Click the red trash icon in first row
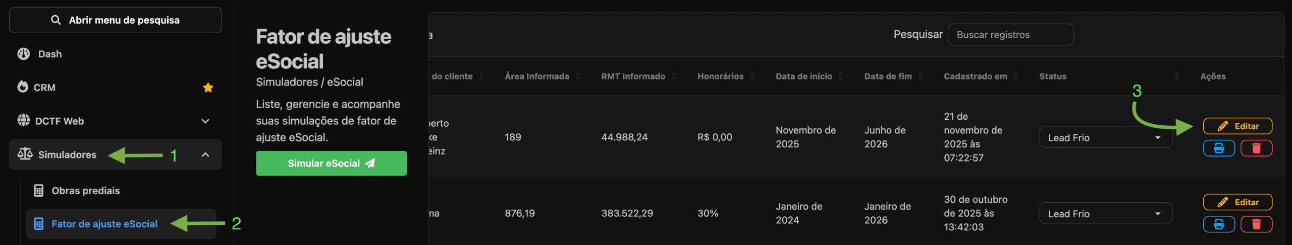1292x245 pixels. pyautogui.click(x=1256, y=148)
